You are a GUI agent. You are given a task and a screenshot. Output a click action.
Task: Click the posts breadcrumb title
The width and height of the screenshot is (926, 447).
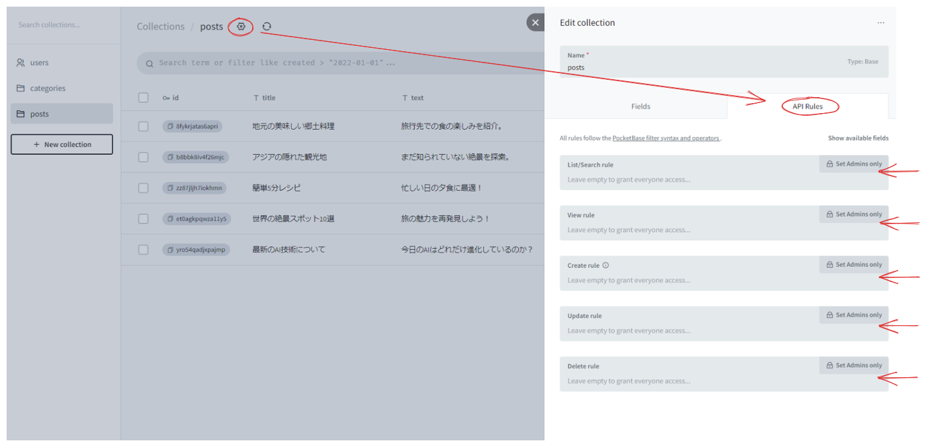212,27
